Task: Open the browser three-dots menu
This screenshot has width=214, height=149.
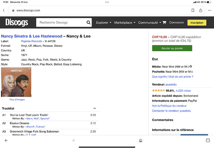Action: point(210,10)
